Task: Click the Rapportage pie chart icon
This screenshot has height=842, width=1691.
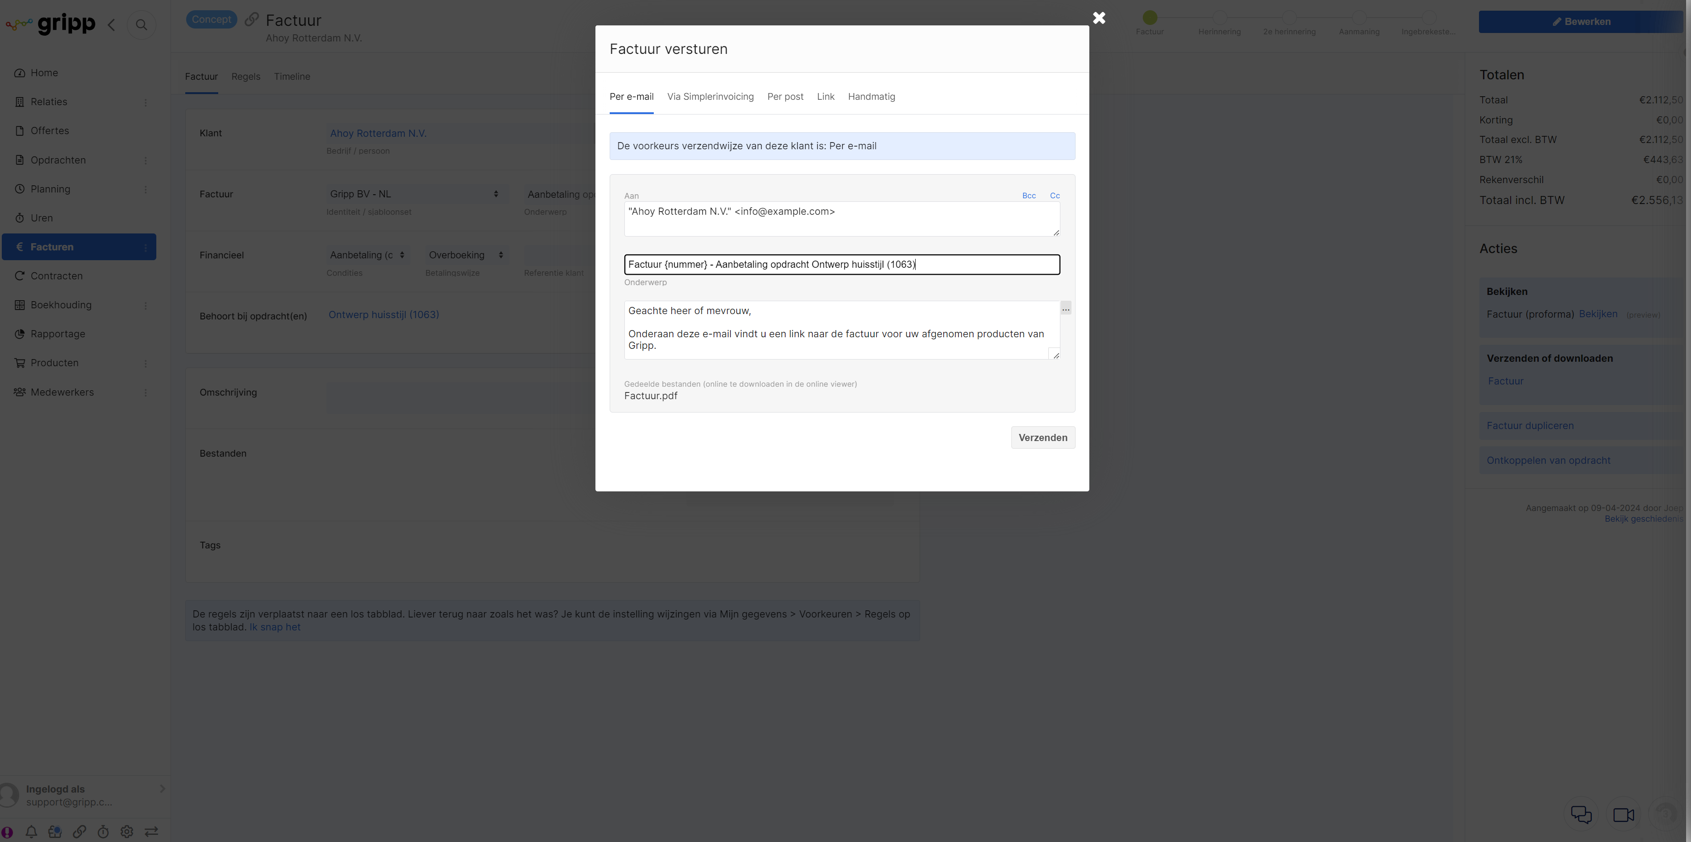Action: 20,334
